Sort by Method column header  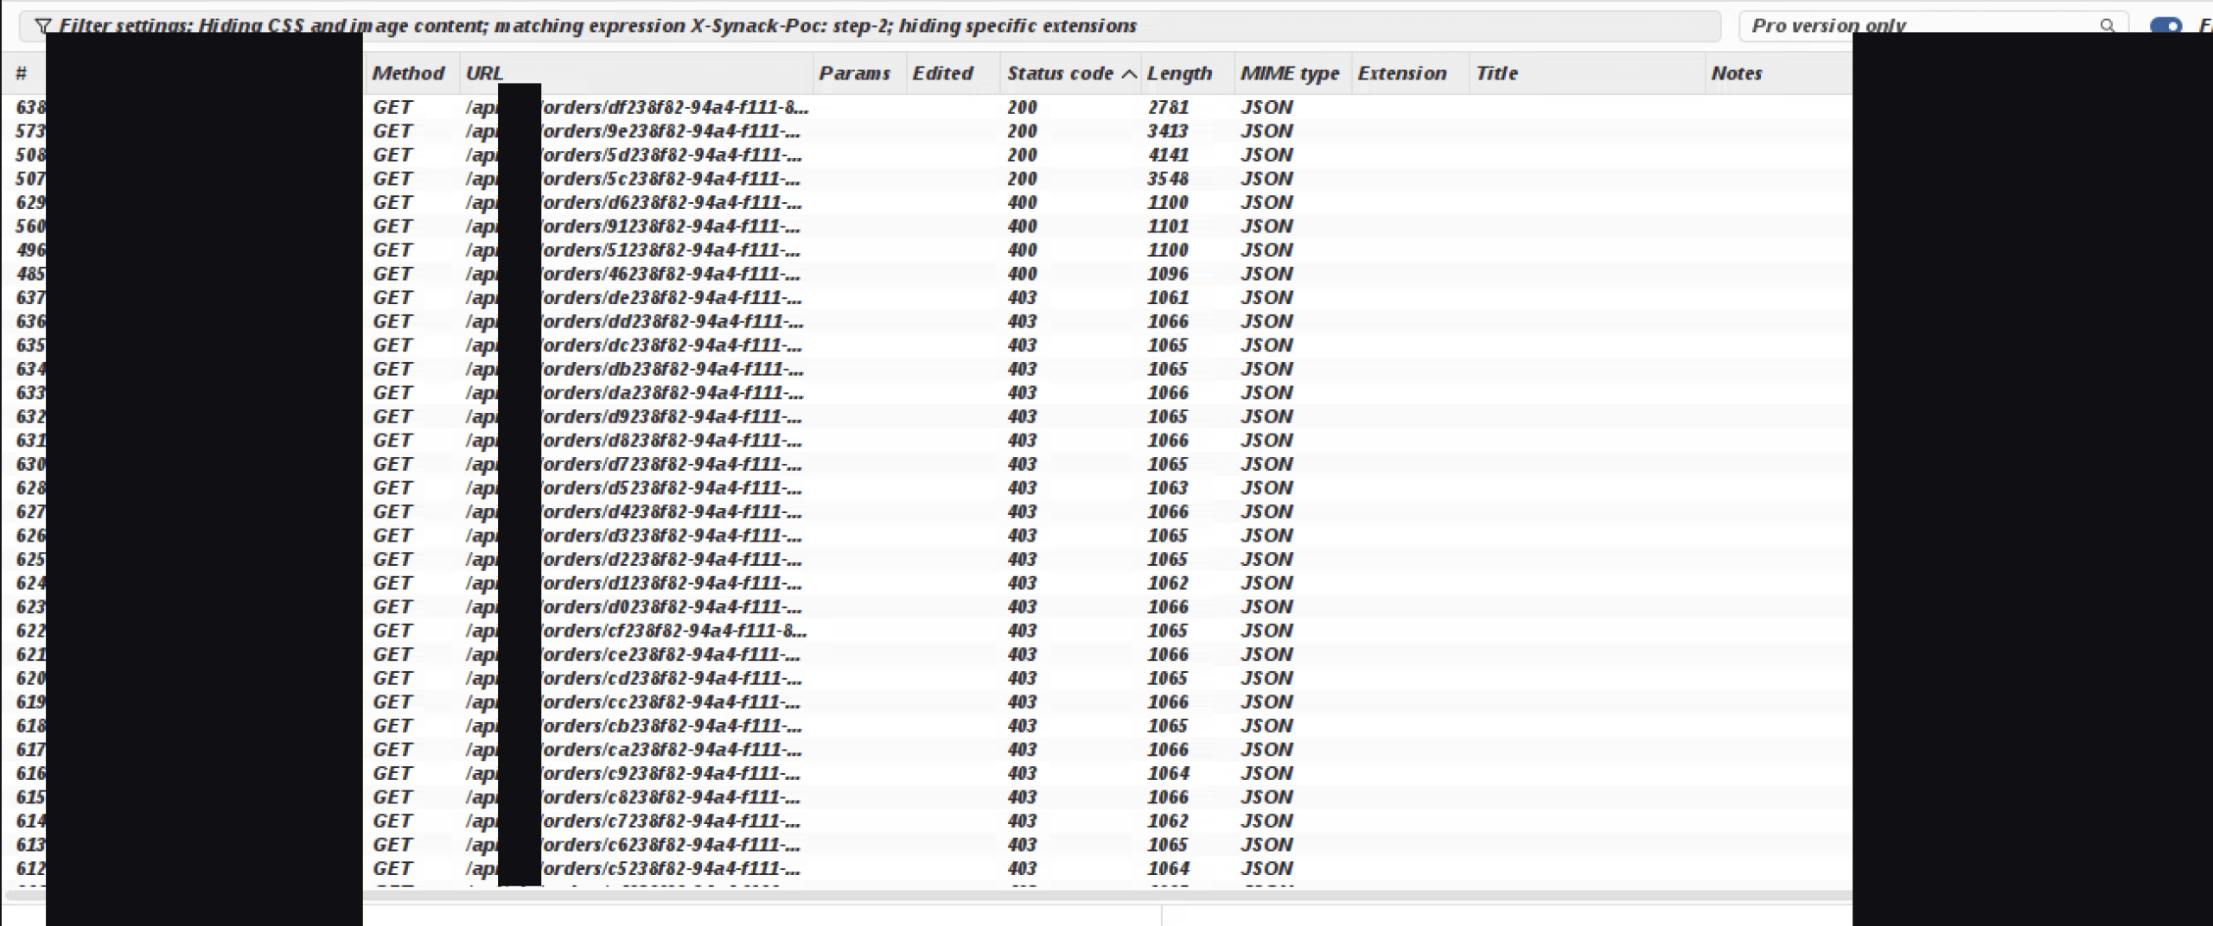[x=408, y=73]
